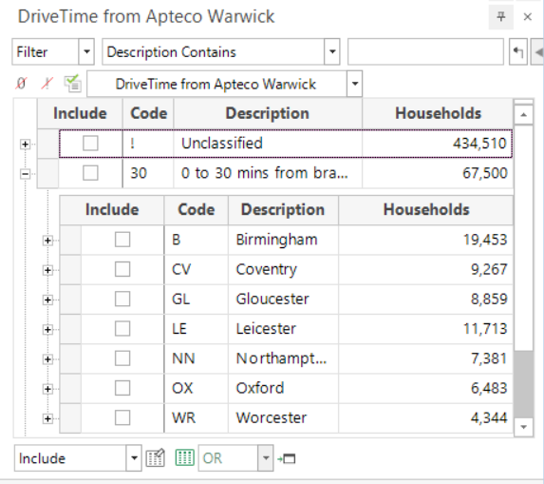The width and height of the screenshot is (544, 484).
Task: Click the select all checklist icon
Action: (72, 84)
